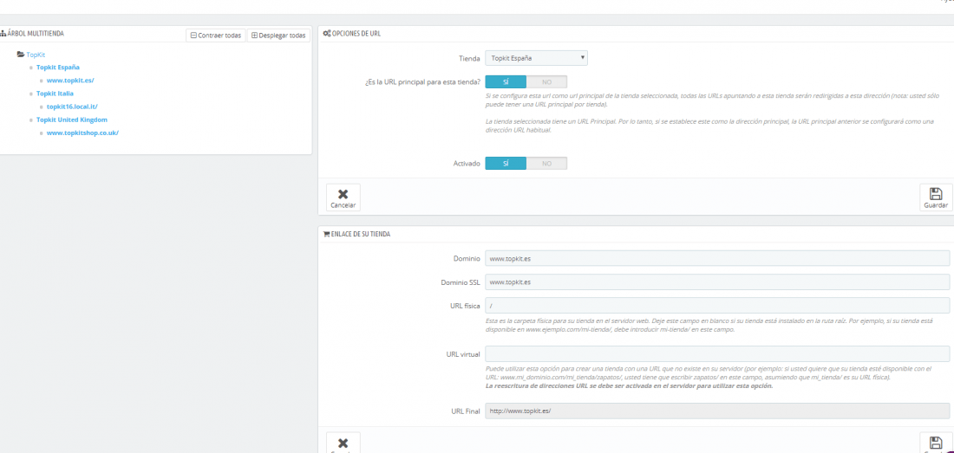Click the Dominio input field
The image size is (954, 453).
tap(717, 258)
